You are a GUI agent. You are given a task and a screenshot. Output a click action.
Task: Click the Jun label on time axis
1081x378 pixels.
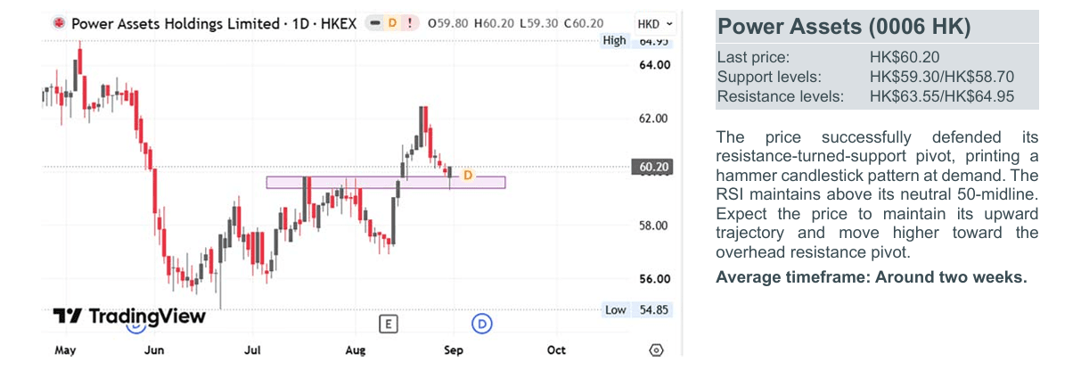click(x=154, y=350)
